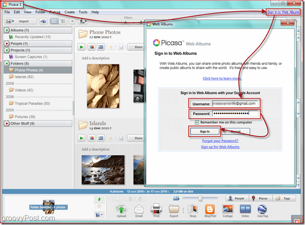Create movie icon for Phone Photos

pyautogui.click(x=101, y=47)
